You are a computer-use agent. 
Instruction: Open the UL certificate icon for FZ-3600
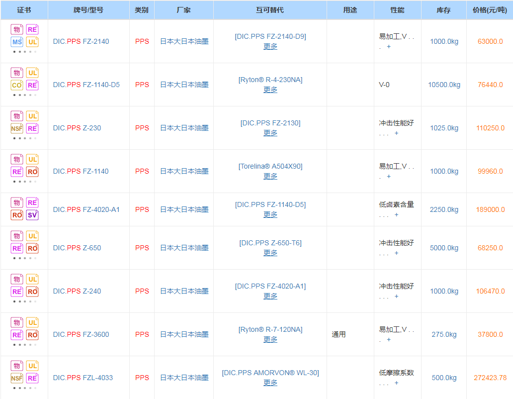pyautogui.click(x=32, y=322)
